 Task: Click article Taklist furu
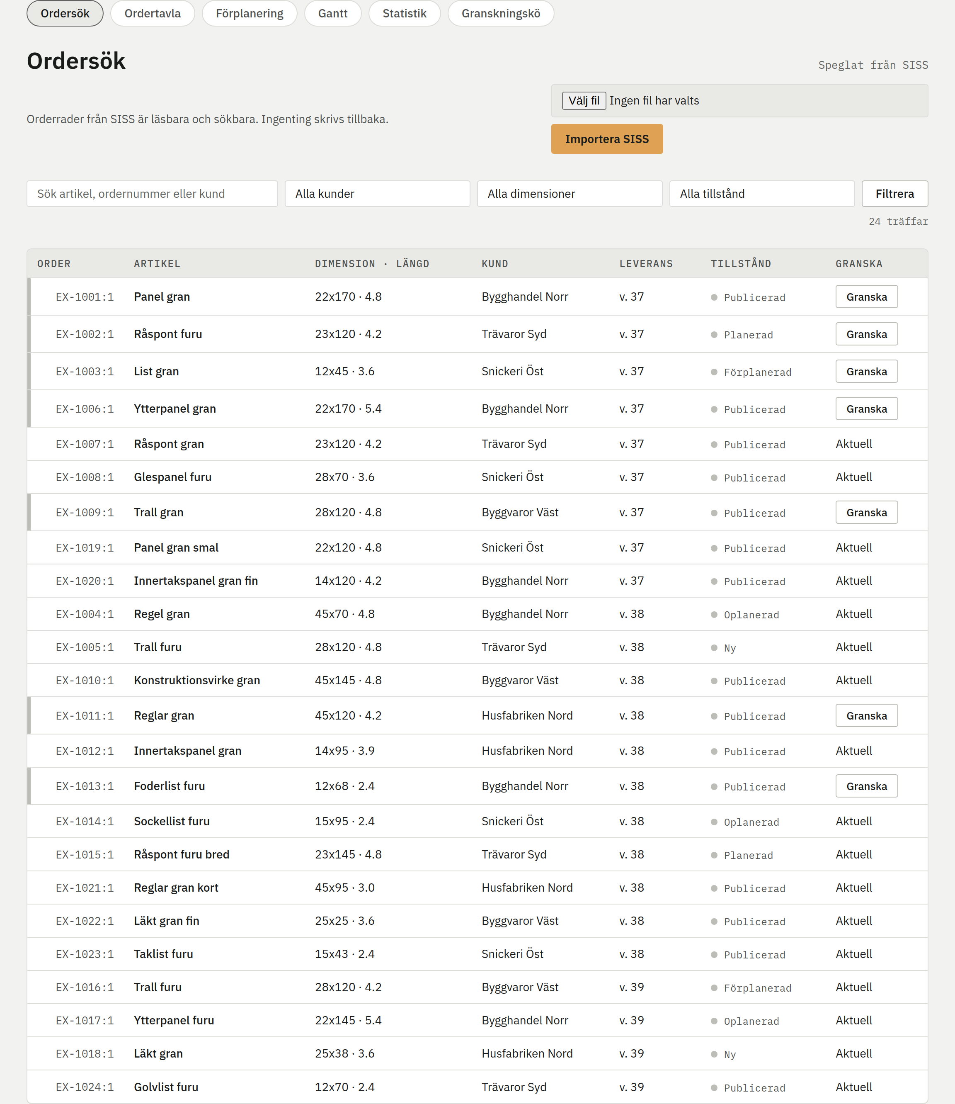point(163,954)
